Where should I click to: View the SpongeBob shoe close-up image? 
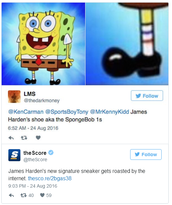(x=127, y=44)
